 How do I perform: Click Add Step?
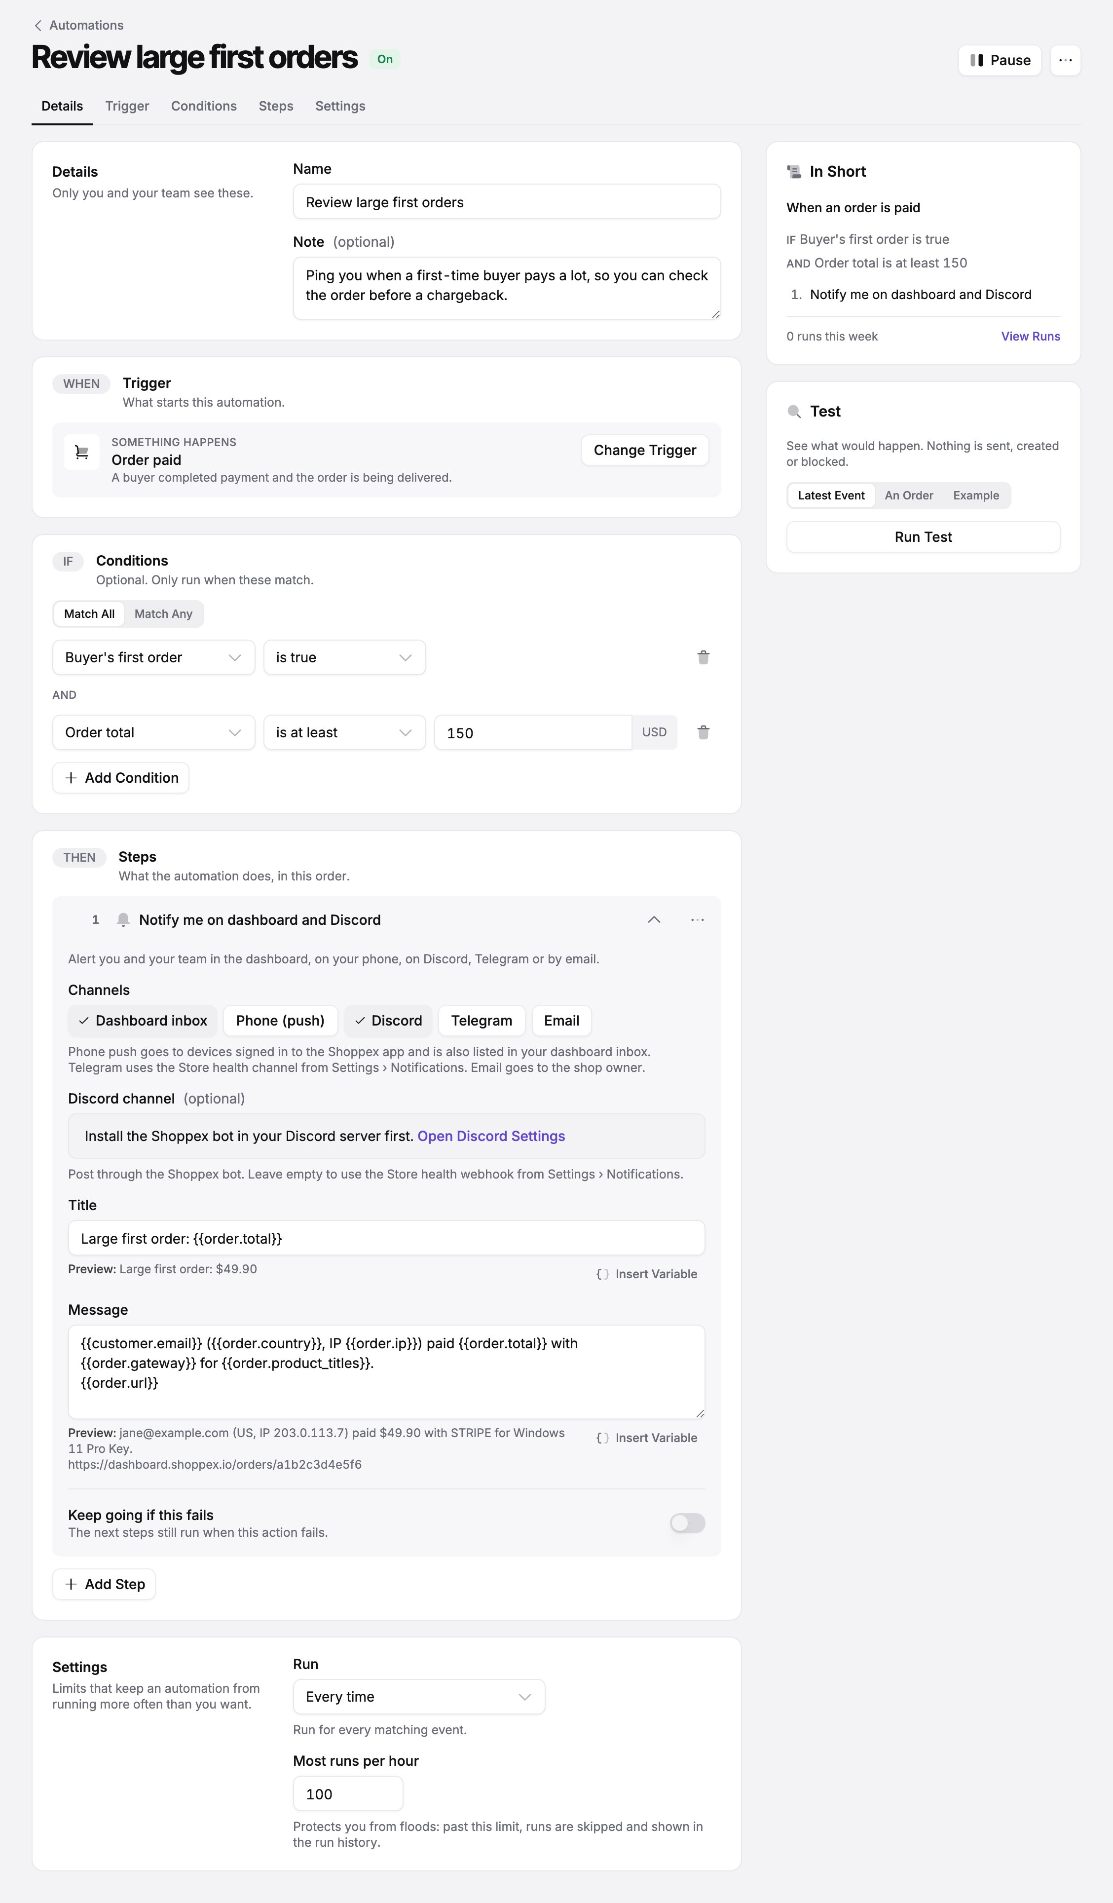104,1584
